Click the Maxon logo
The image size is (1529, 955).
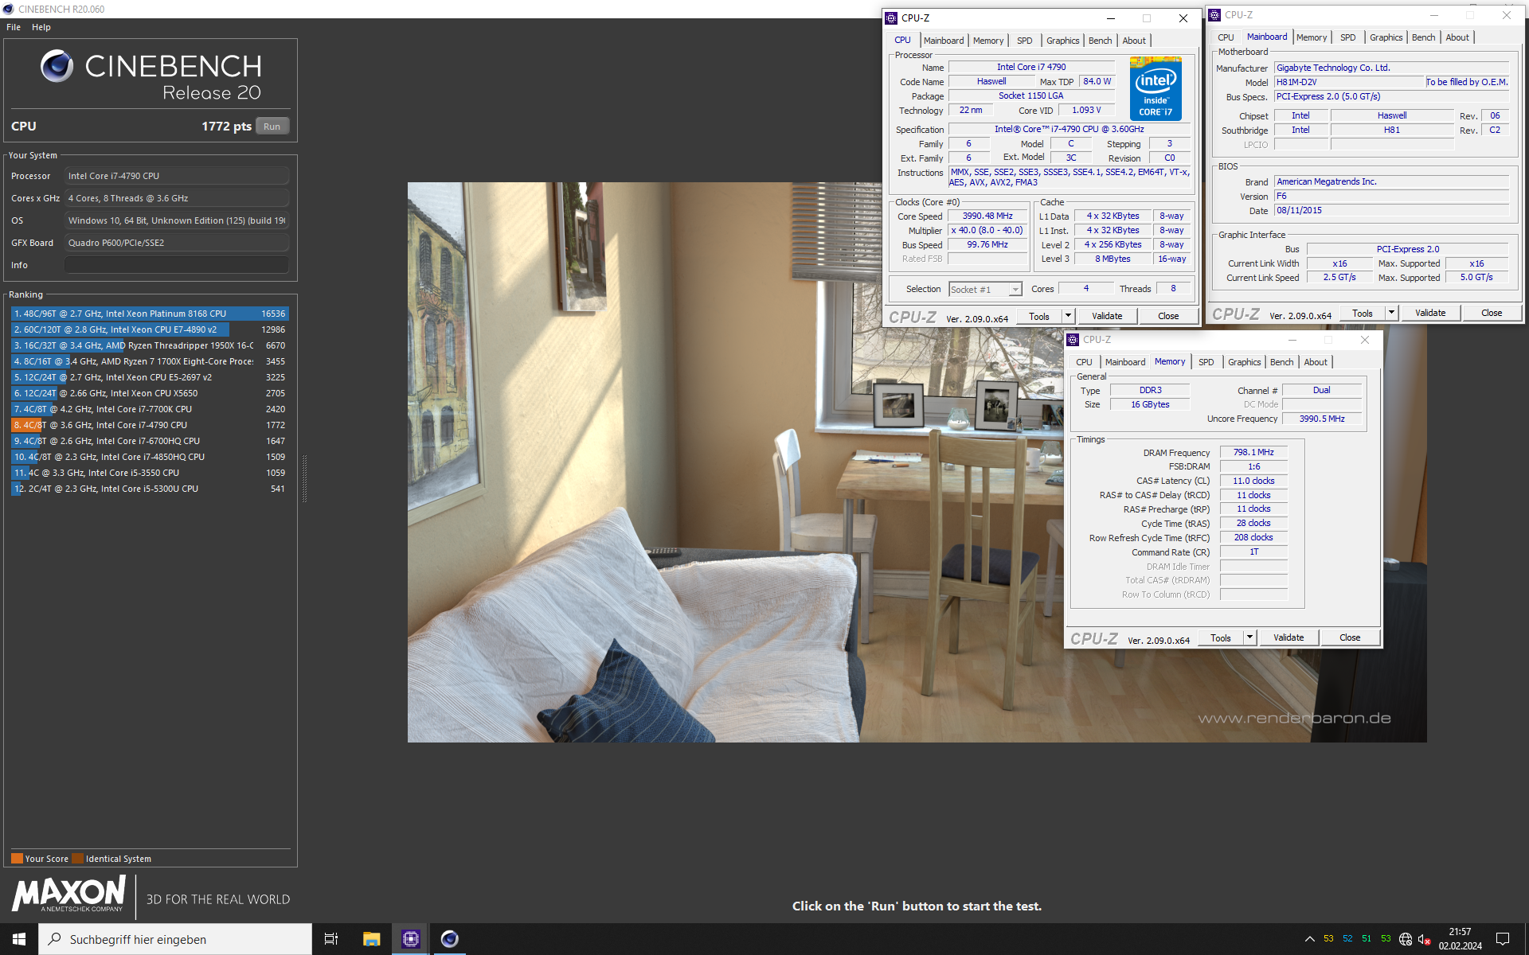pyautogui.click(x=69, y=894)
